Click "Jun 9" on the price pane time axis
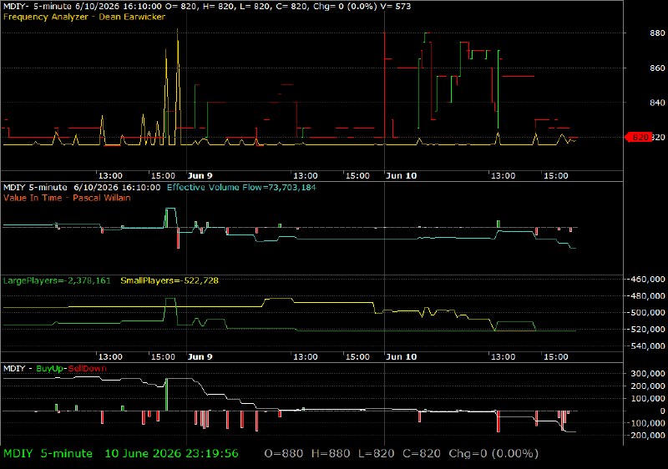The height and width of the screenshot is (469, 668). 200,176
